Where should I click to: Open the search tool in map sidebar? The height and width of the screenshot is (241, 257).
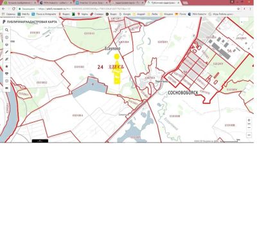pyautogui.click(x=6, y=30)
